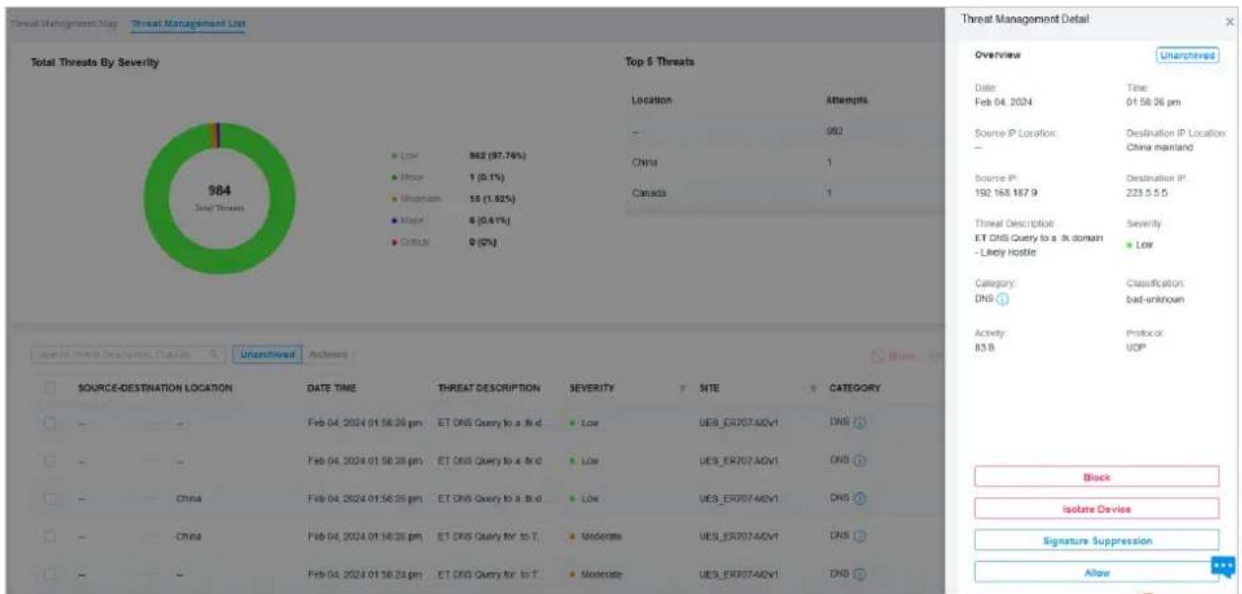The height and width of the screenshot is (594, 1242).
Task: Select the Unarchived filter tab above table
Action: pos(267,353)
